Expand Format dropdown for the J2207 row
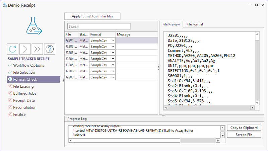This screenshot has height=151, width=268. pos(113,77)
